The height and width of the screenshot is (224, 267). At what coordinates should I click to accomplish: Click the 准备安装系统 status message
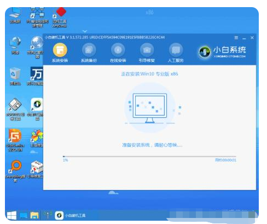coord(152,145)
